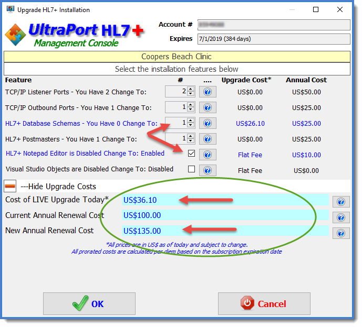Image resolution: width=362 pixels, height=327 pixels.
Task: Close the Upgrade HL7+ Installation window
Action: (339, 9)
